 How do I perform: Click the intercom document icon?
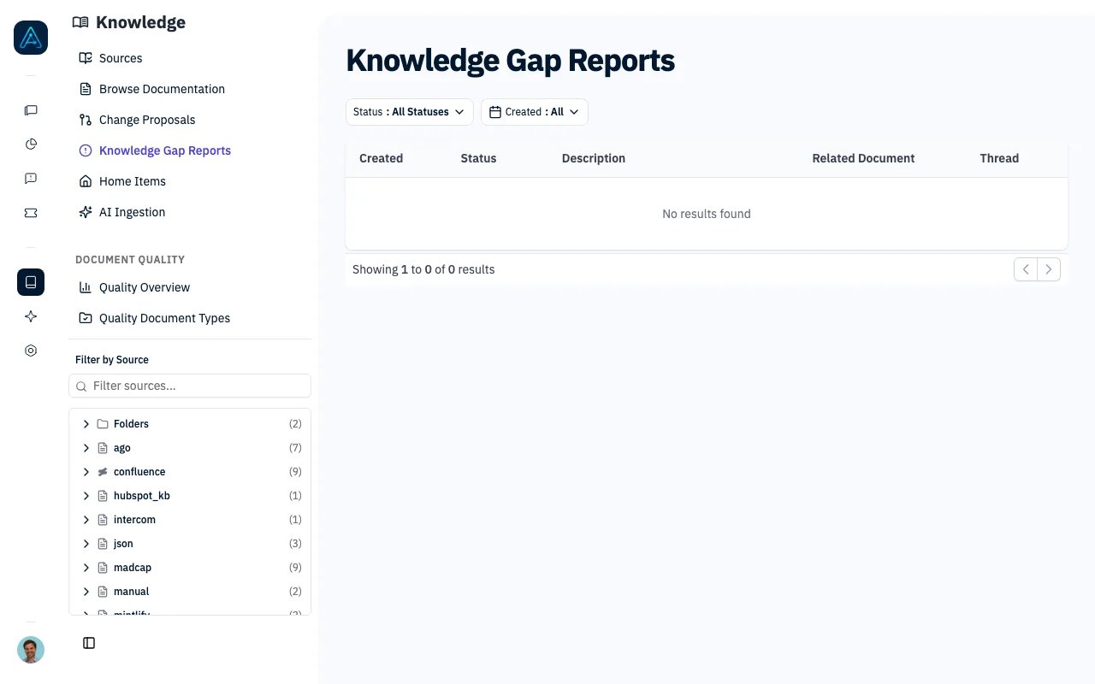[x=103, y=520]
